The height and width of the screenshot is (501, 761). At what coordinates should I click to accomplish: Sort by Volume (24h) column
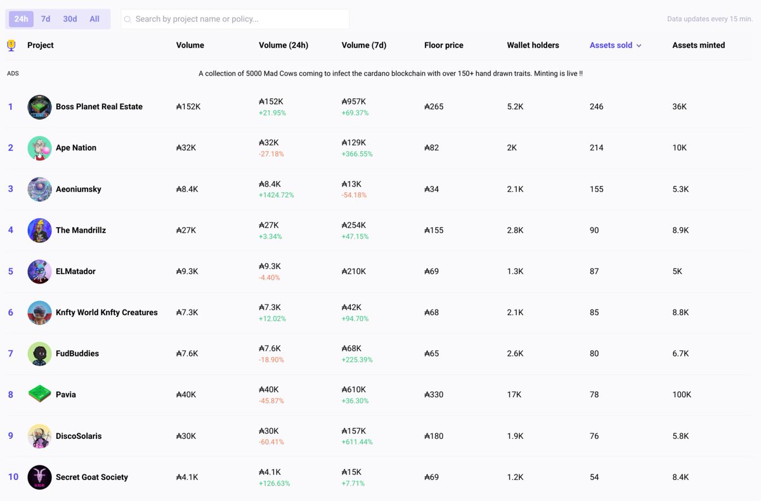pos(283,45)
